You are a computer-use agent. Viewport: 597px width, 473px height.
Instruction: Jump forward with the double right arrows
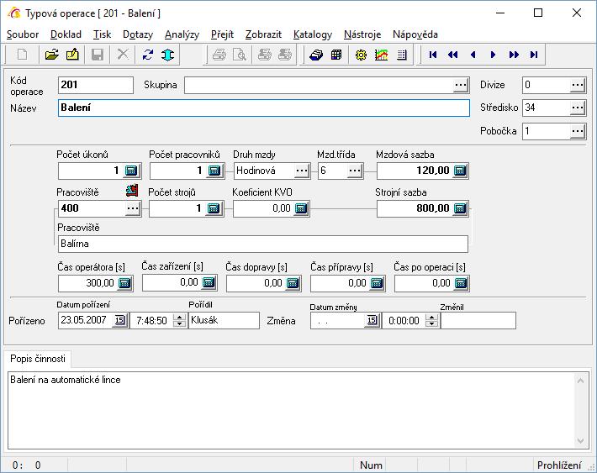point(514,55)
